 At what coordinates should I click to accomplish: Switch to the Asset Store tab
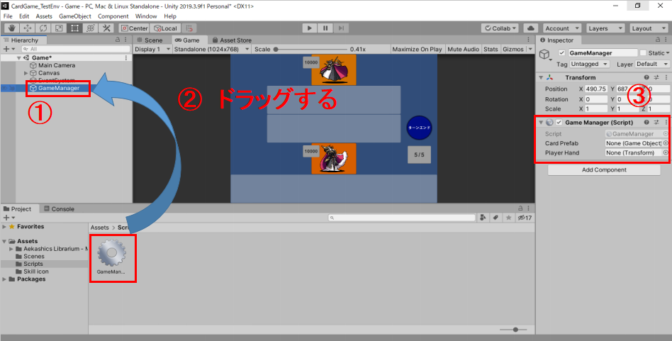pyautogui.click(x=232, y=40)
